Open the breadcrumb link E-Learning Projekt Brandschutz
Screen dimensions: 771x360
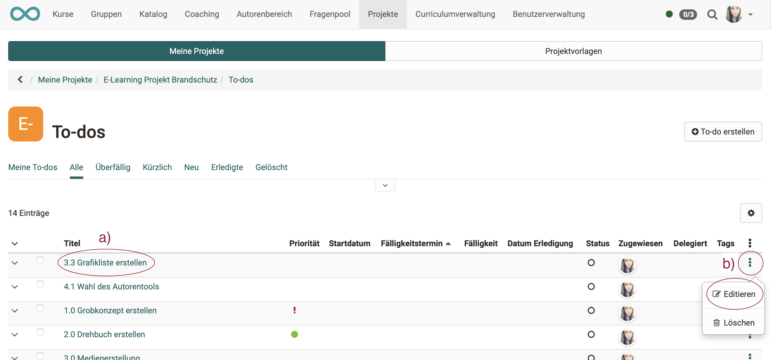coord(160,79)
